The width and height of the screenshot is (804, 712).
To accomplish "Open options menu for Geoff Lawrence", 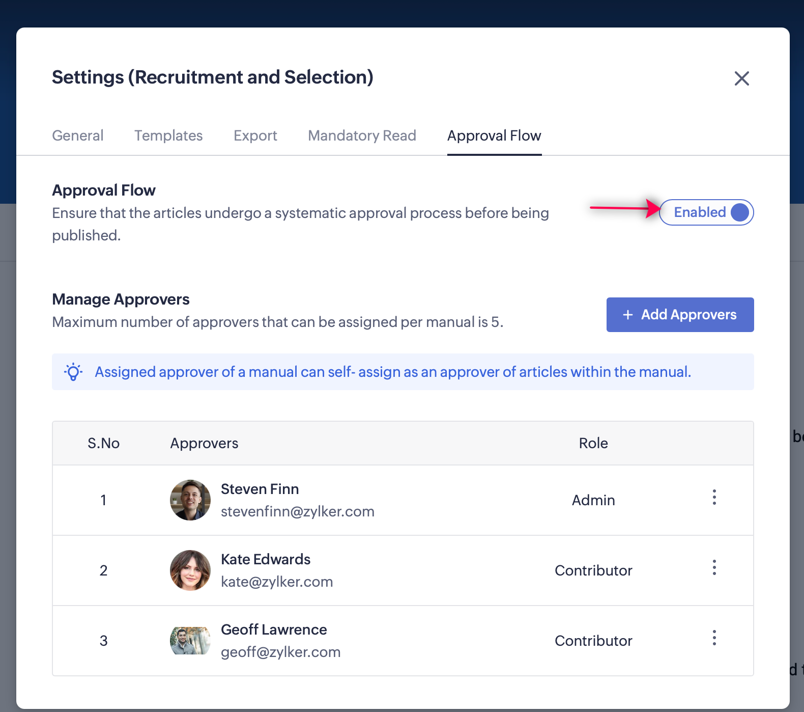I will [714, 638].
